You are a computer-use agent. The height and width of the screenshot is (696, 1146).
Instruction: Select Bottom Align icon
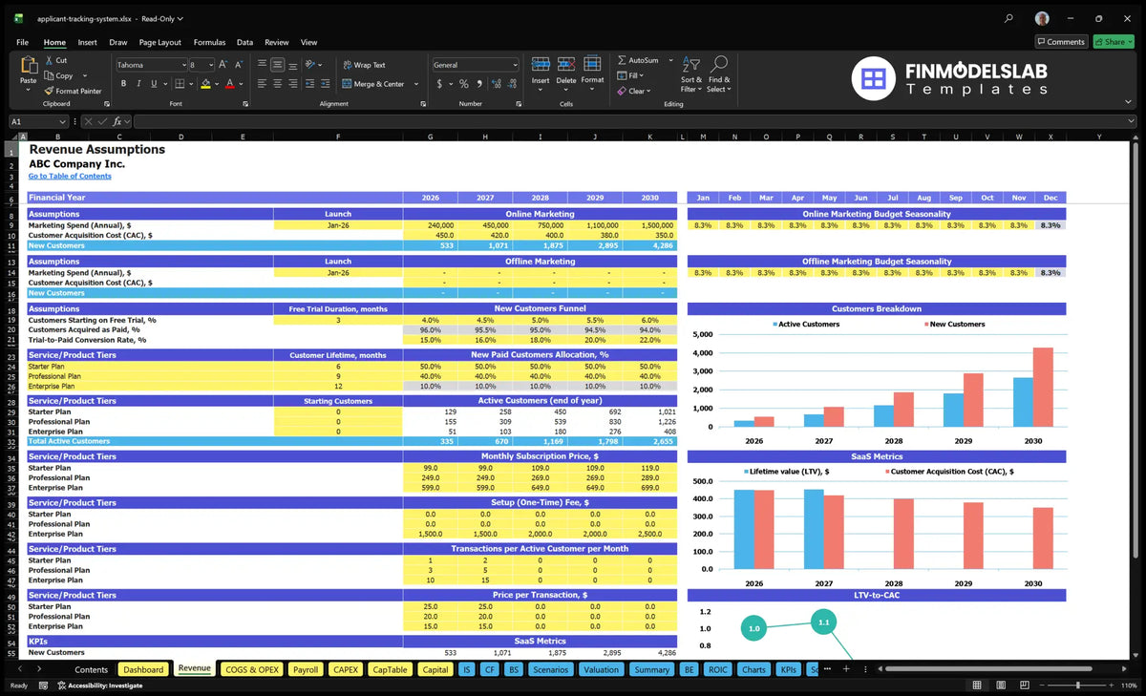pyautogui.click(x=292, y=65)
